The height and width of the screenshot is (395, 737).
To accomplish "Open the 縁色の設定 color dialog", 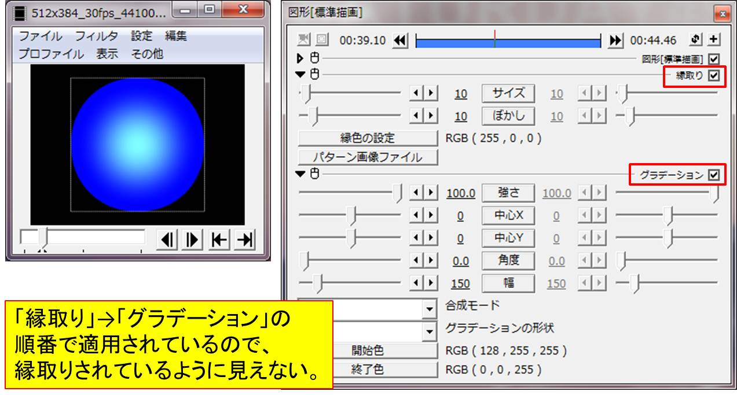I will [x=368, y=138].
